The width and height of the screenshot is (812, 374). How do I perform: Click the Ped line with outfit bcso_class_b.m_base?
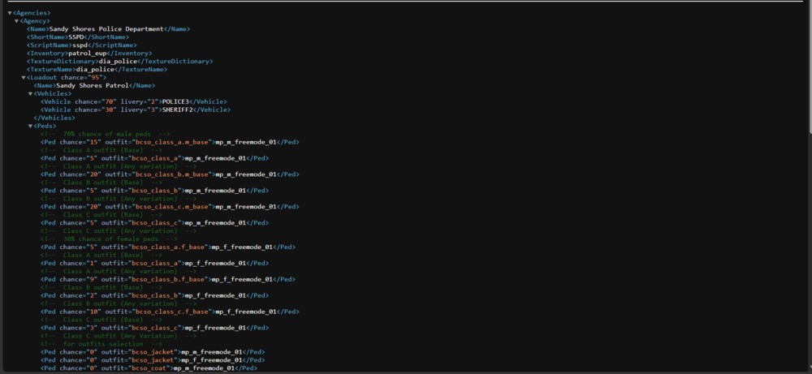[170, 174]
